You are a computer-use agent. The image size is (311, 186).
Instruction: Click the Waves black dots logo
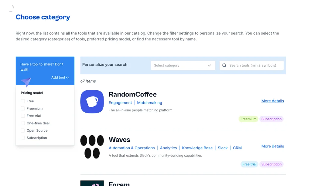pyautogui.click(x=92, y=147)
